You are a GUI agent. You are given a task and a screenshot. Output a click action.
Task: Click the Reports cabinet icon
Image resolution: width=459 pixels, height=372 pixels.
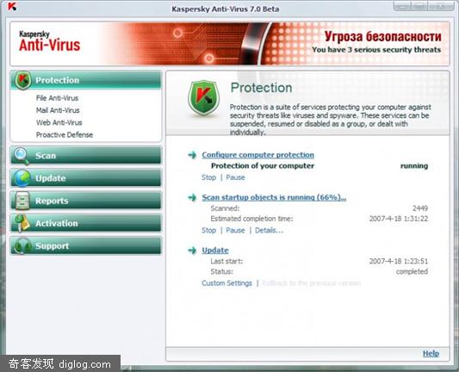tap(22, 201)
